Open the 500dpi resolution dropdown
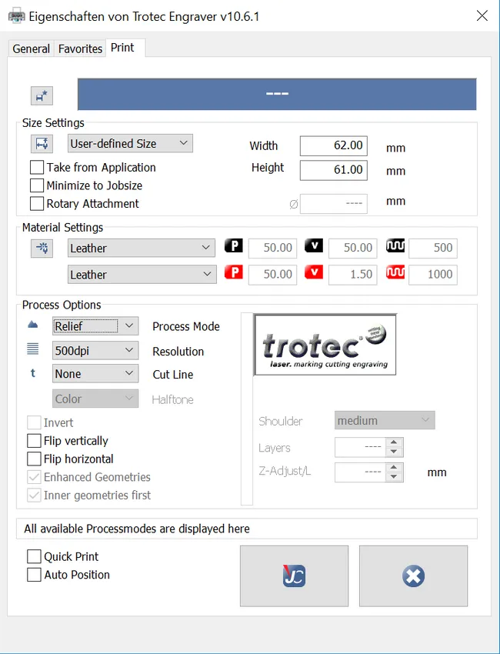Viewport: 500px width, 654px height. (95, 351)
